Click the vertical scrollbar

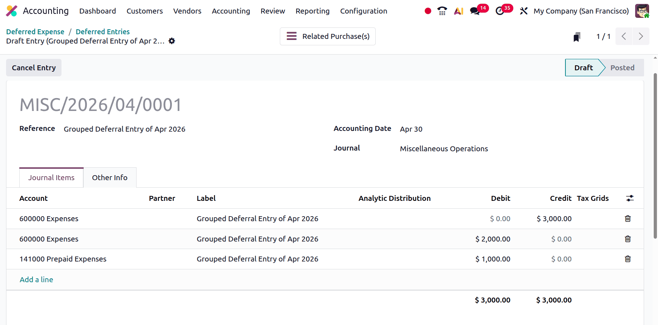[x=655, y=156]
